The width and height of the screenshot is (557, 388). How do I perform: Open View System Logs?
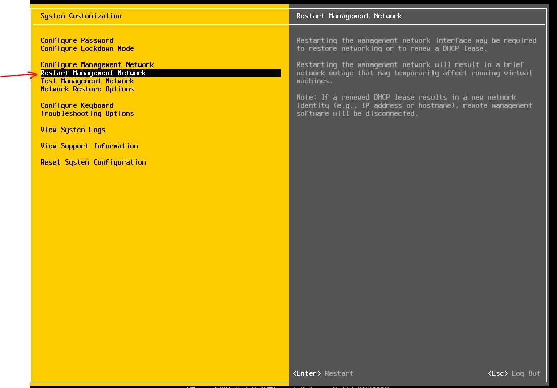(73, 130)
